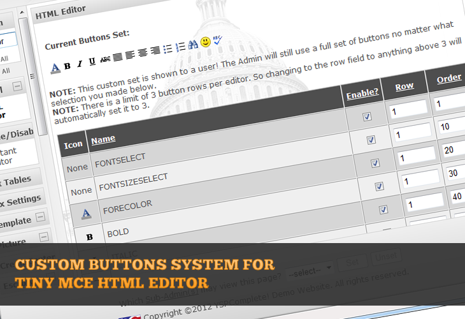Image resolution: width=465 pixels, height=319 pixels.
Task: Click the Icon column header
Action: click(73, 145)
